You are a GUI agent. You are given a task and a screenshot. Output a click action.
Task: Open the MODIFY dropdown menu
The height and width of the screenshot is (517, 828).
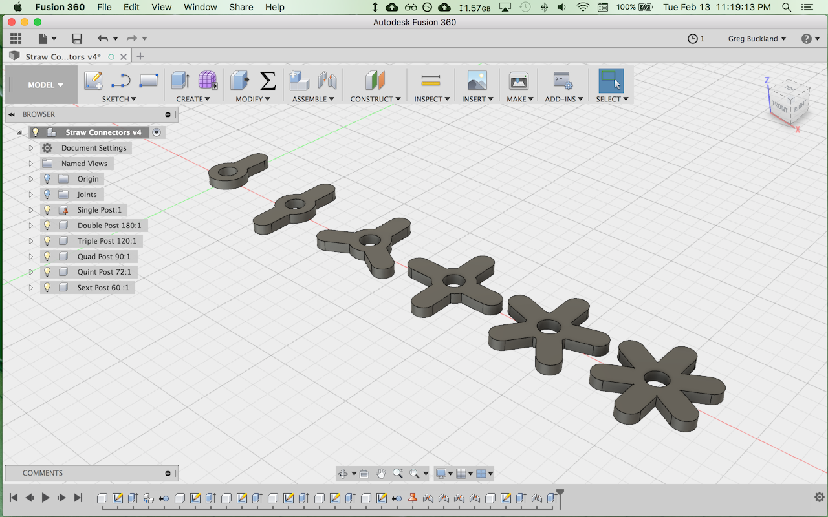coord(253,99)
